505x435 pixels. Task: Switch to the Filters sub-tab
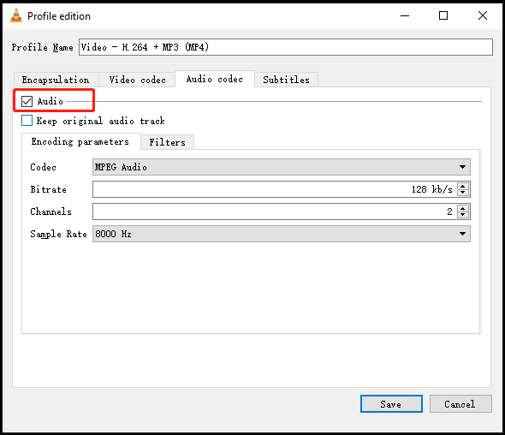tap(167, 142)
